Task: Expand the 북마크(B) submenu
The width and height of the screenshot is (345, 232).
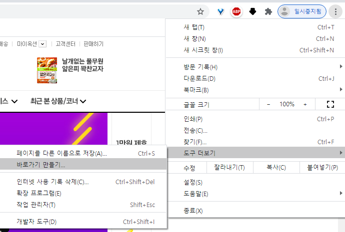Action: click(x=255, y=90)
